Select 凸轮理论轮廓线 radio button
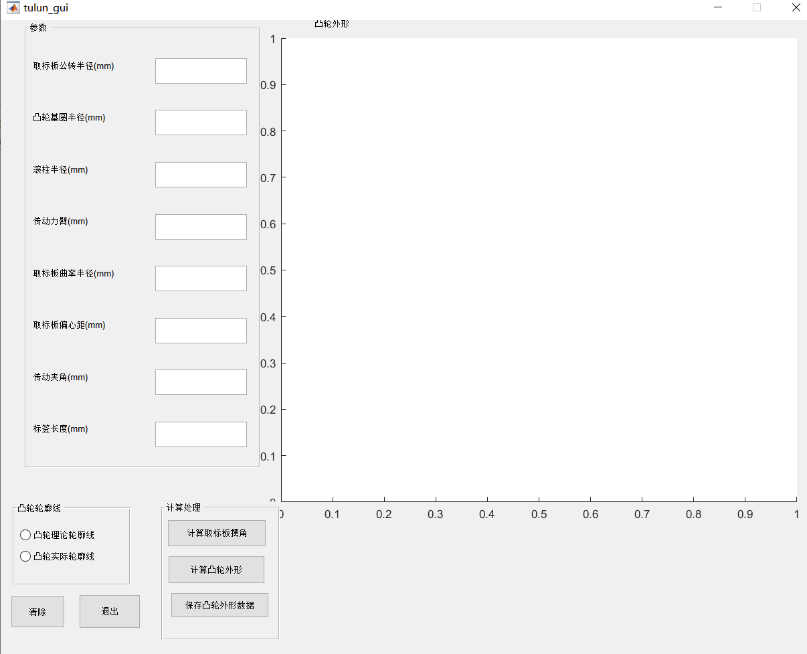The height and width of the screenshot is (654, 807). click(x=25, y=534)
